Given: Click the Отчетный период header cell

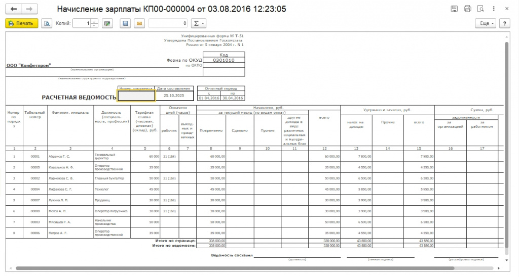Looking at the screenshot, I should (x=221, y=88).
